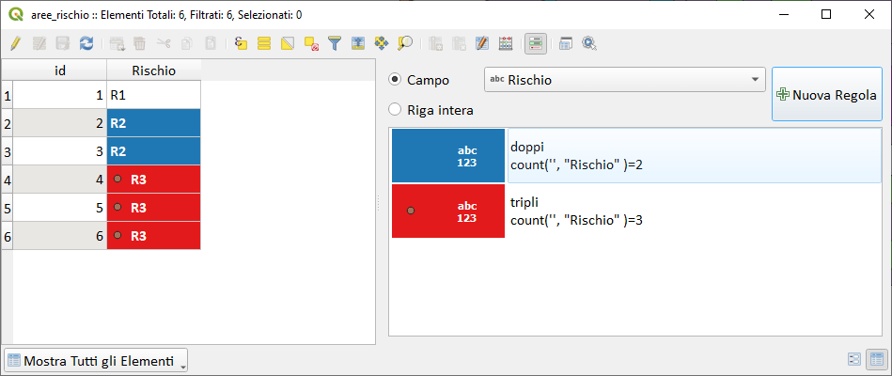Open the doppi formatting rule
The width and height of the screenshot is (892, 376).
694,156
